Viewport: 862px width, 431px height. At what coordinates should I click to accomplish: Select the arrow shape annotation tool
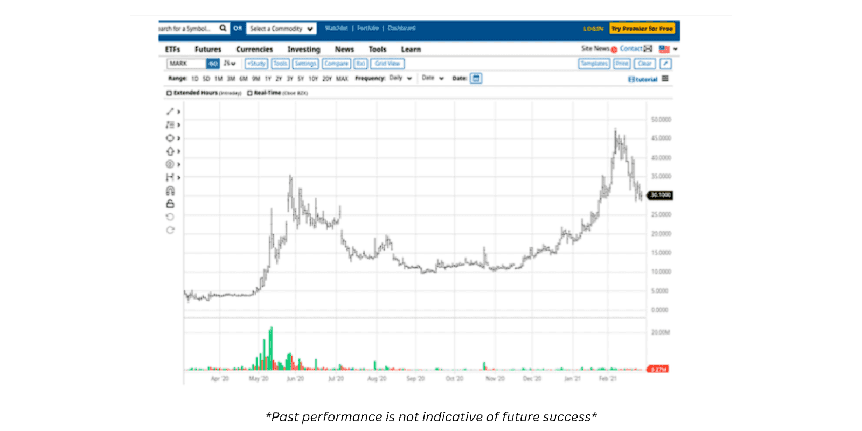coord(170,151)
